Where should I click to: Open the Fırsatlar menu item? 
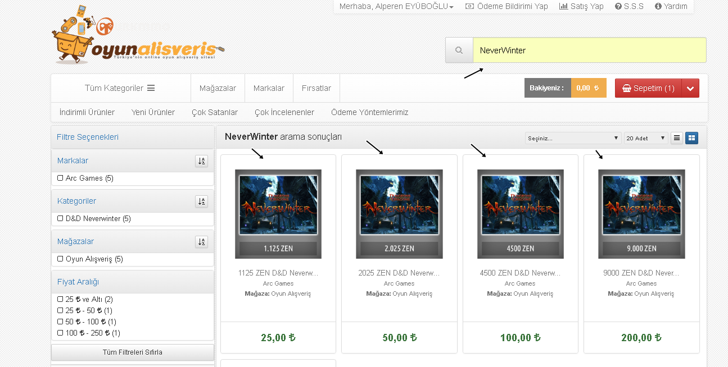(x=316, y=88)
